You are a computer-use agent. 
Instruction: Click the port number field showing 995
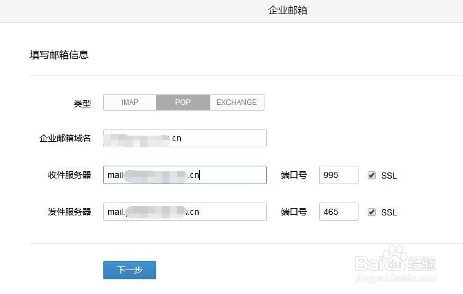338,175
